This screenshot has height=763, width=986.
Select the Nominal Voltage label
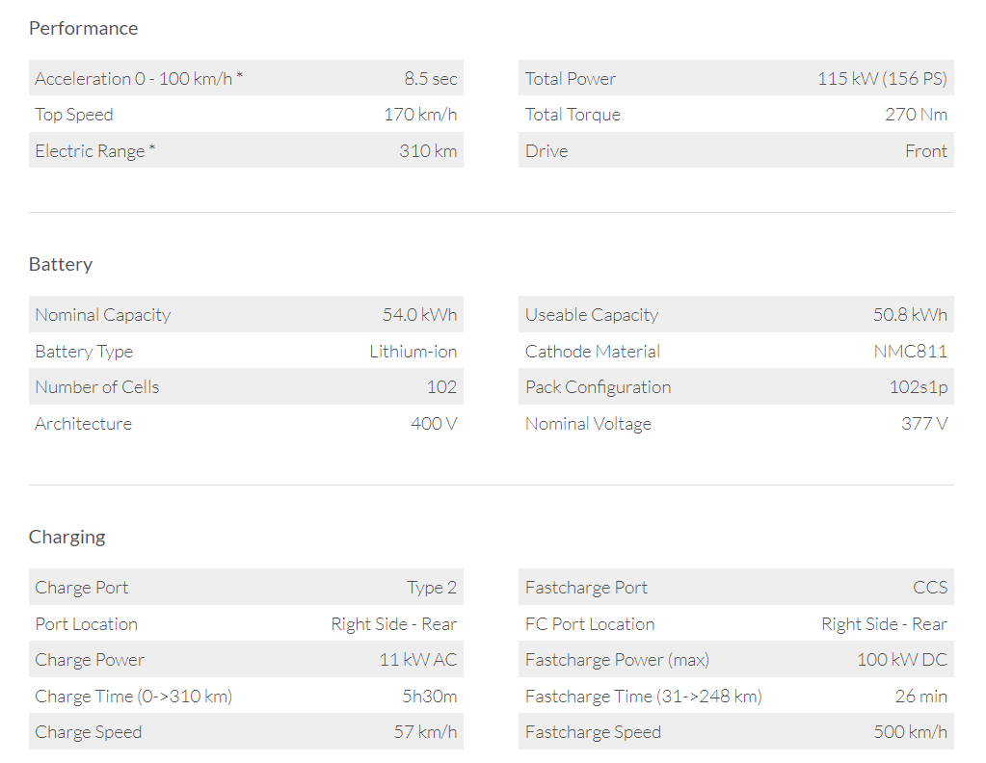coord(588,424)
